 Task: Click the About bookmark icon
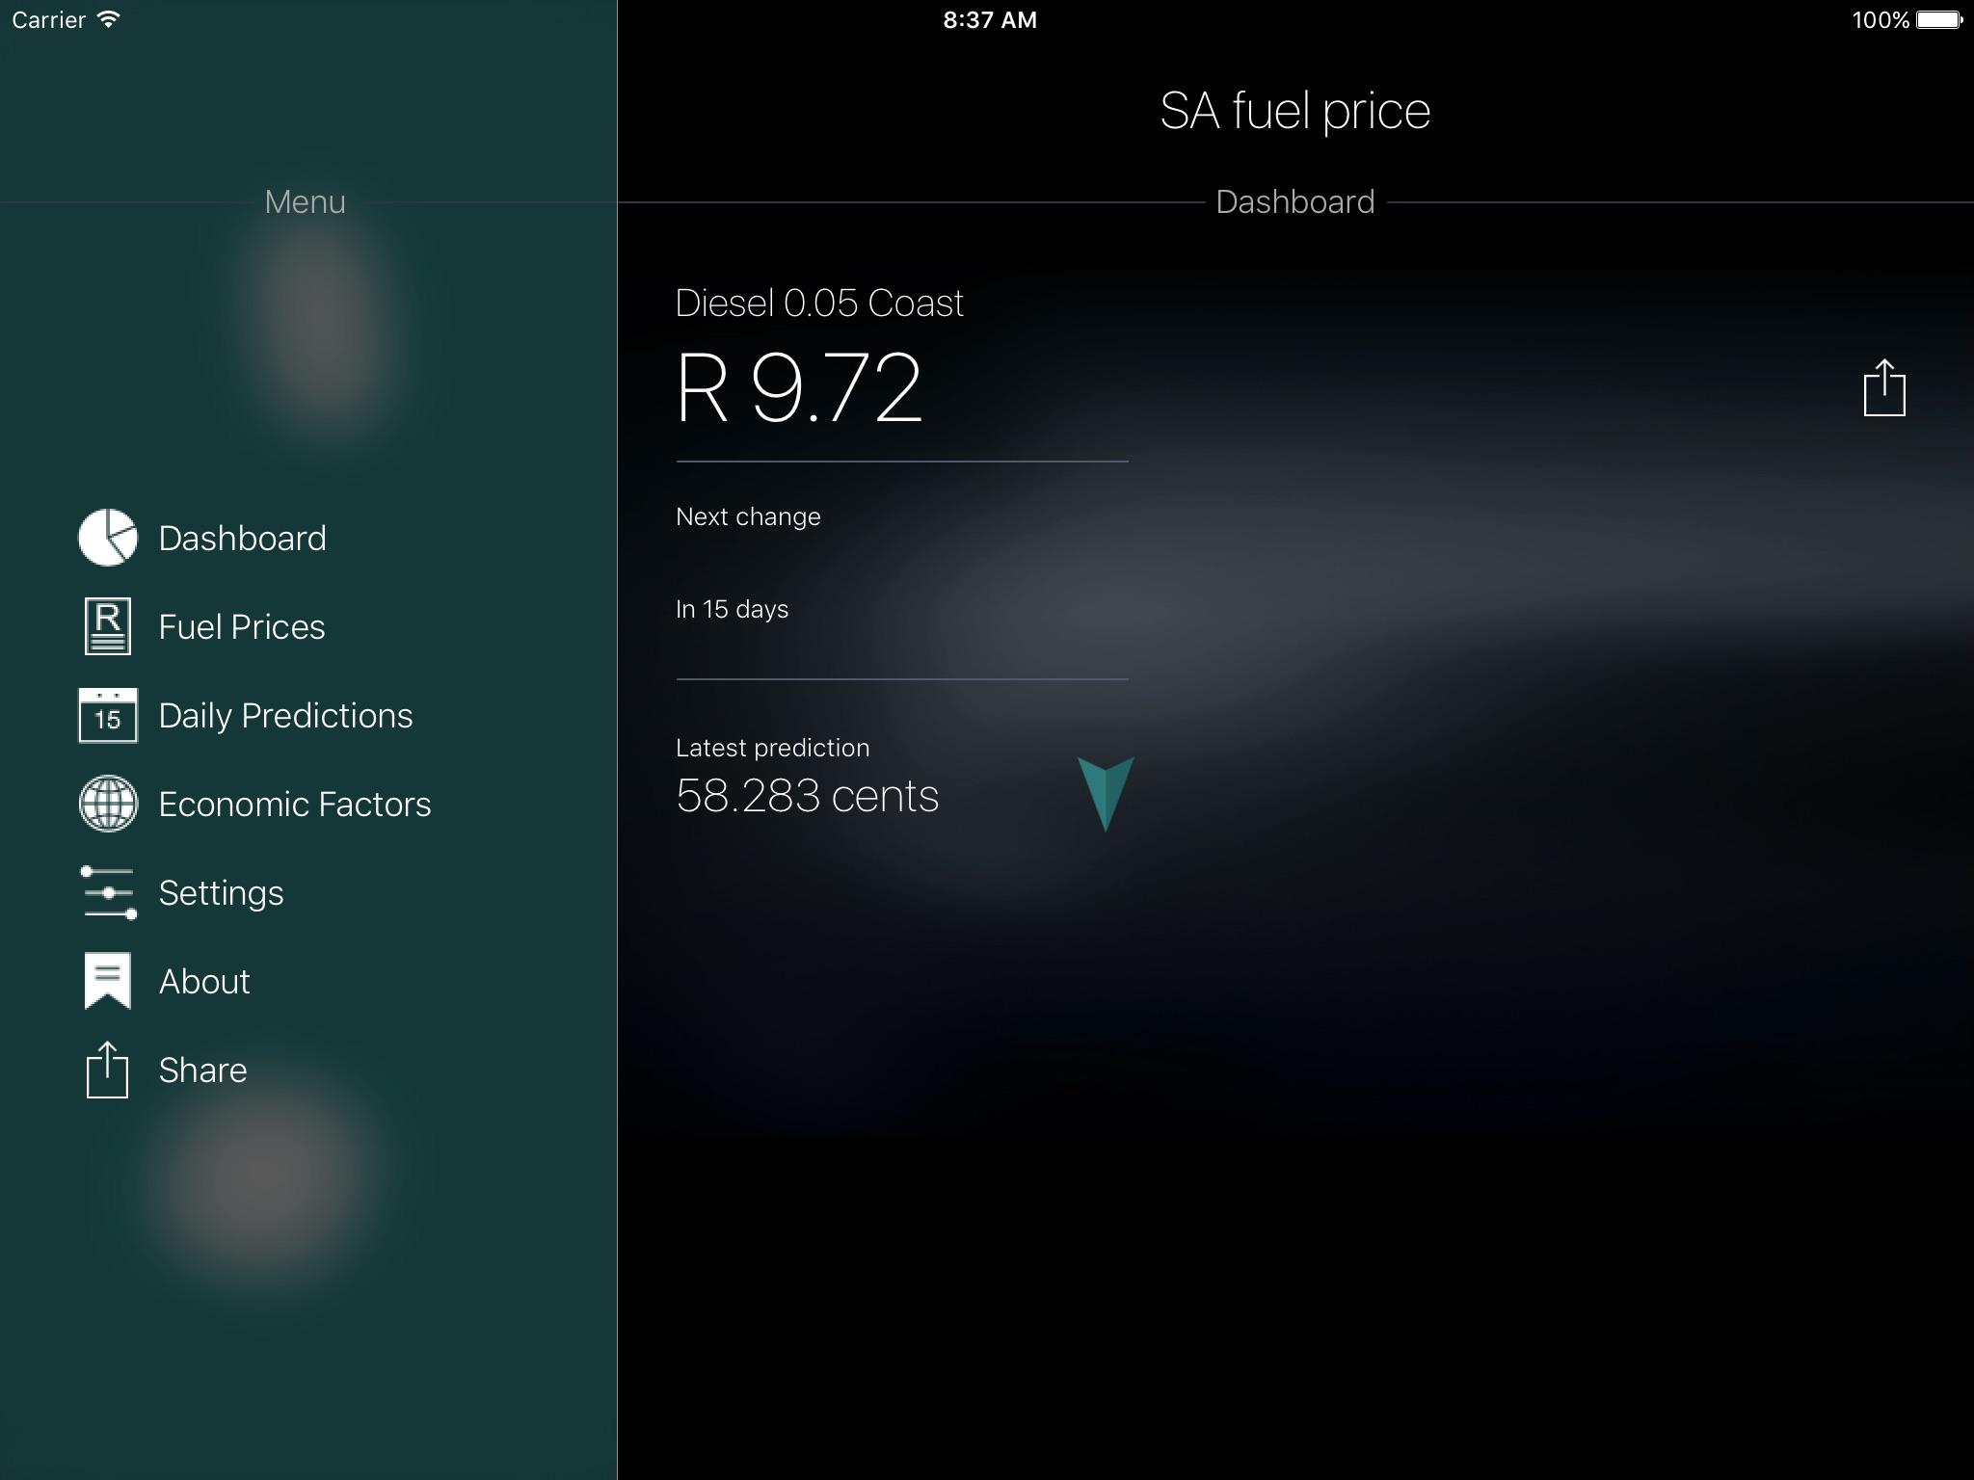pyautogui.click(x=108, y=981)
